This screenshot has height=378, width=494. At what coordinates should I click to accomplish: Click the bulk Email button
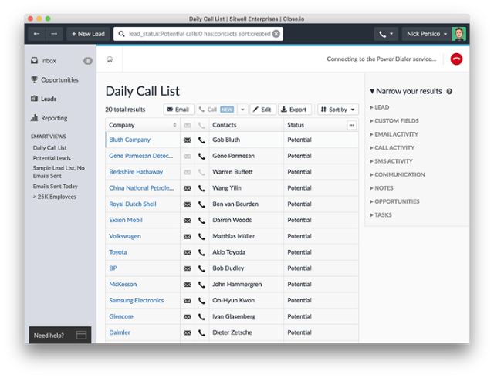(x=178, y=110)
